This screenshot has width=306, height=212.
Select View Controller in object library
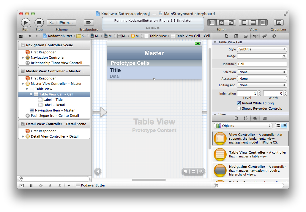(x=250, y=138)
